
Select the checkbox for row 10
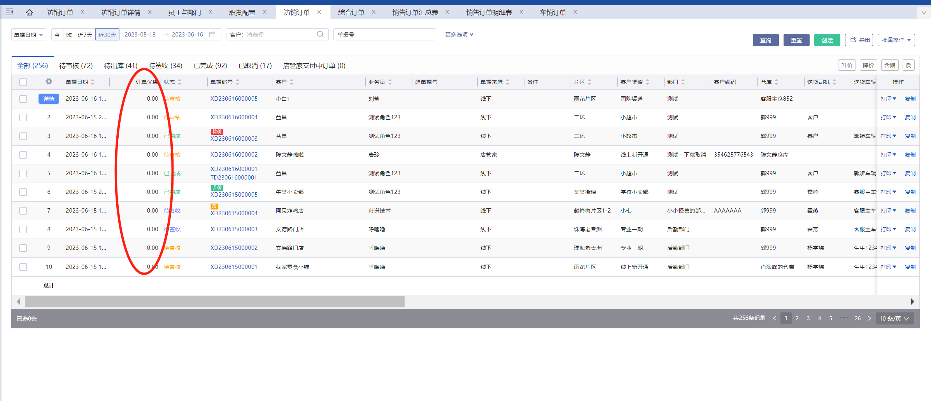pyautogui.click(x=23, y=267)
